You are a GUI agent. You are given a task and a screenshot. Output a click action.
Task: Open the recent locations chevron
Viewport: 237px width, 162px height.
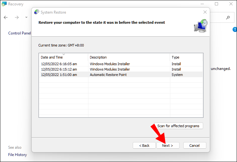[26, 17]
